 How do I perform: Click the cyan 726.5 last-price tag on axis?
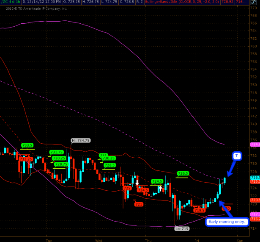255,178
